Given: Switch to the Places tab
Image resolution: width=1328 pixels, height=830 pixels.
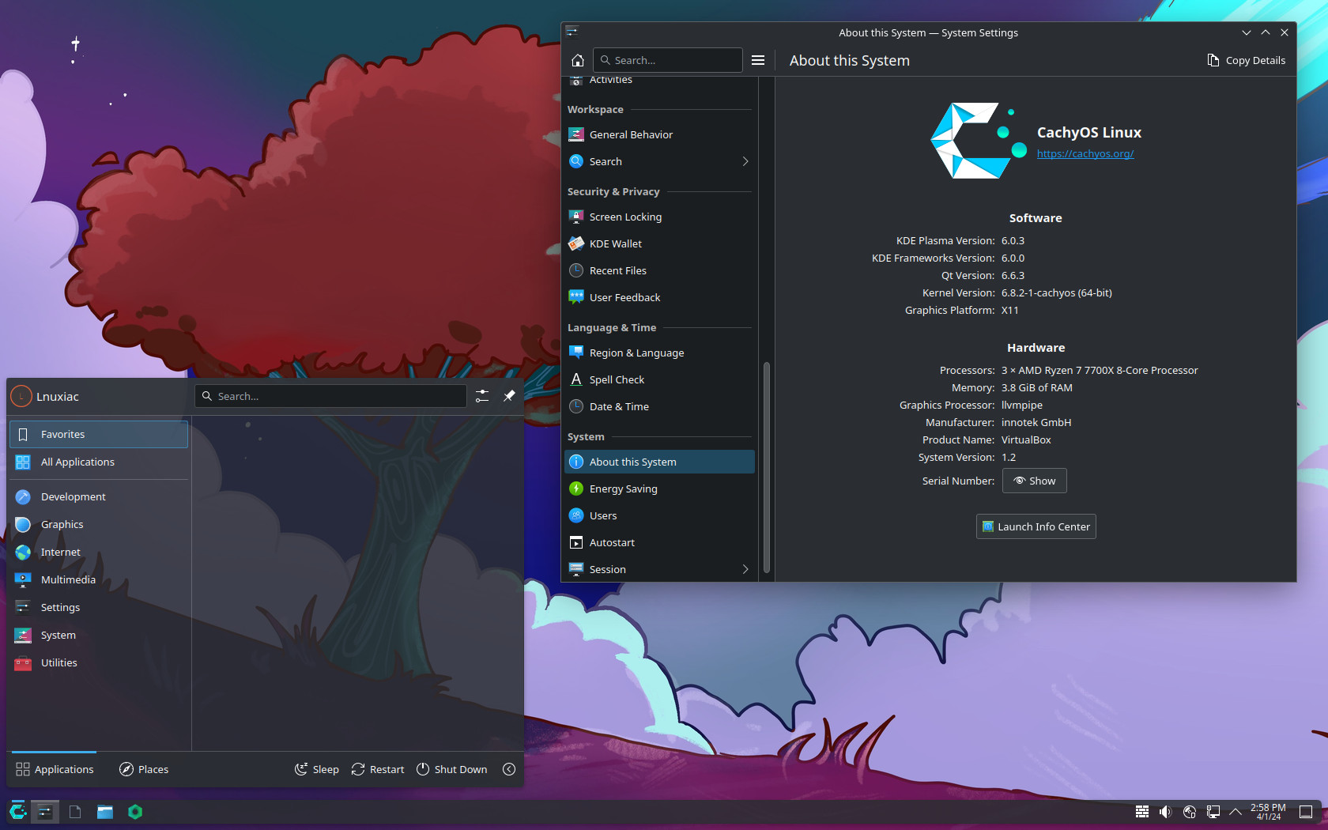Looking at the screenshot, I should pyautogui.click(x=144, y=769).
